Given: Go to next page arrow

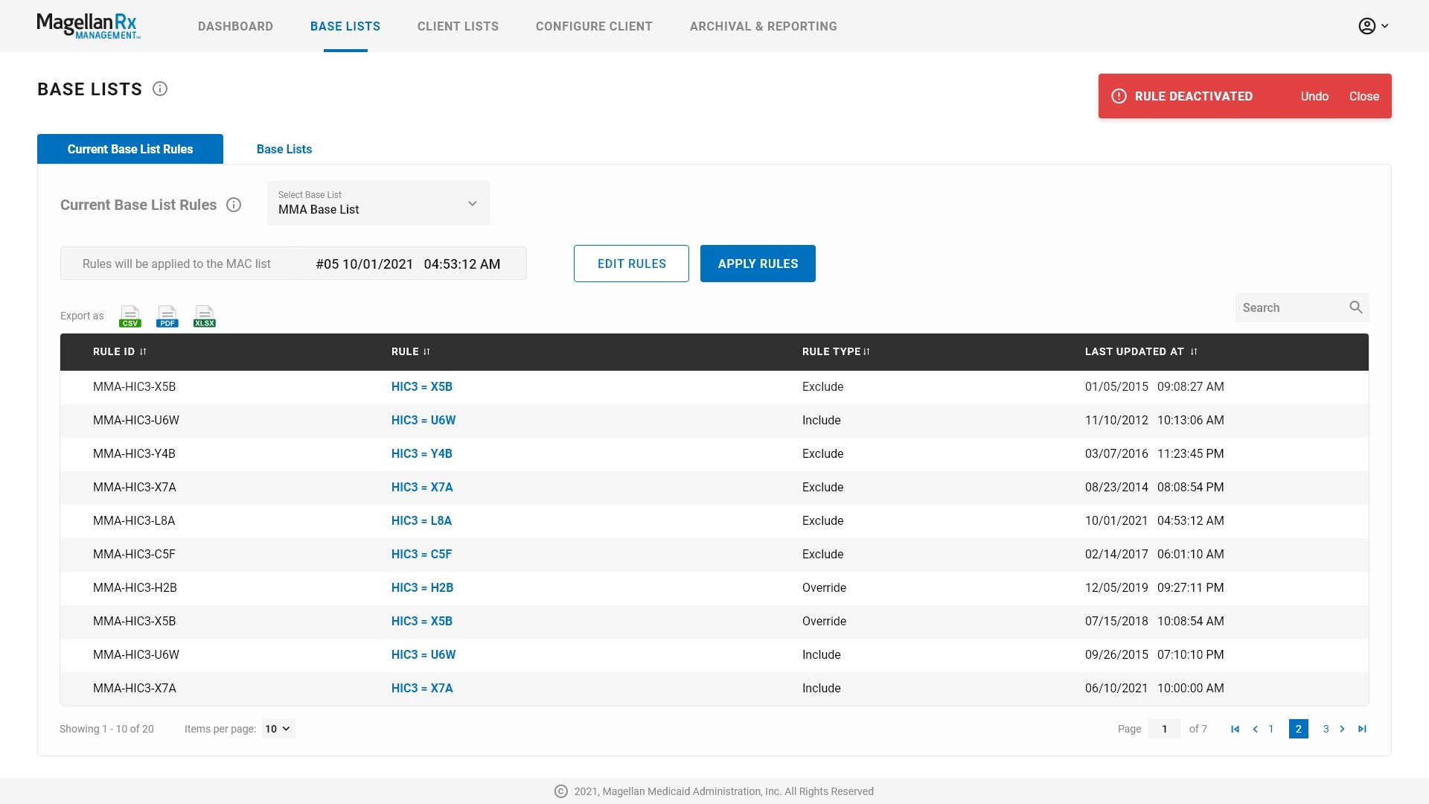Looking at the screenshot, I should coord(1342,729).
